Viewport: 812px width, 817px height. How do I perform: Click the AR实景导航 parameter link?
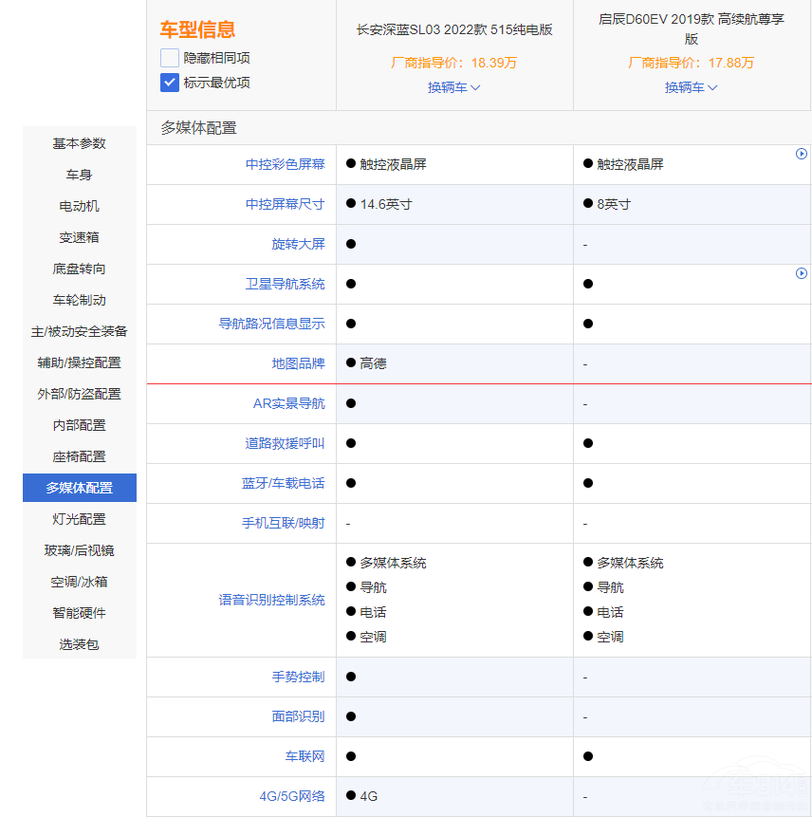[x=288, y=403]
